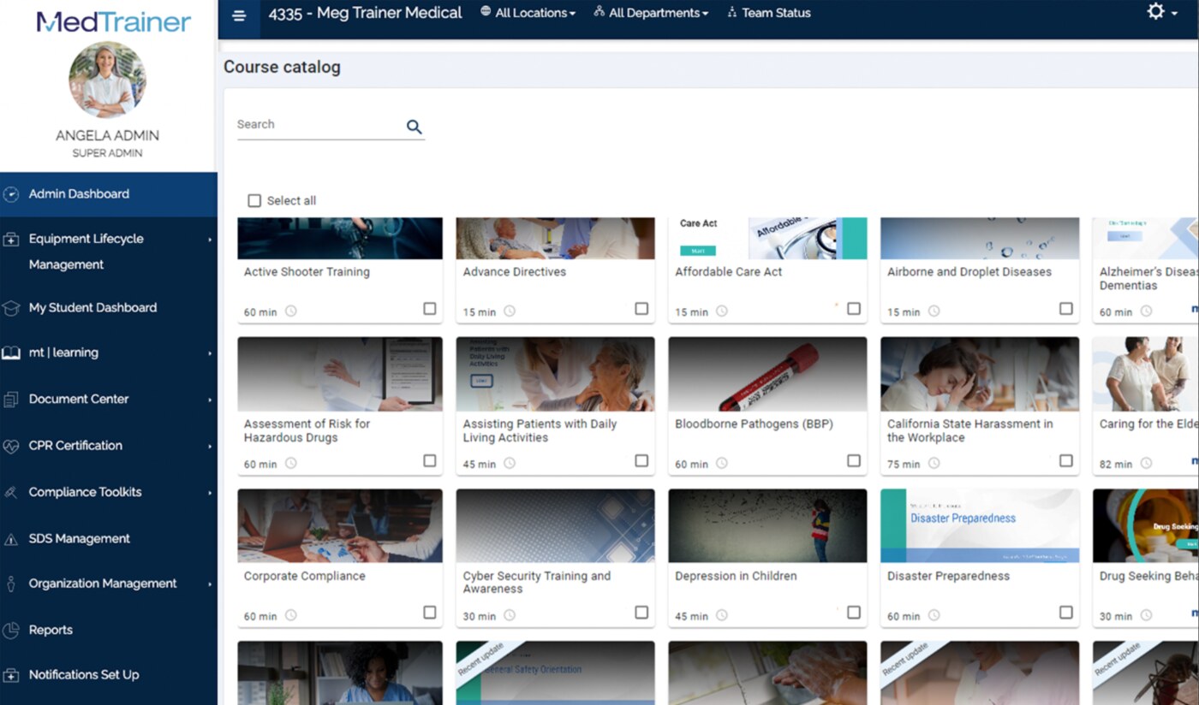Click the Equipment Lifecycle sidebar icon
The width and height of the screenshot is (1199, 705).
[x=11, y=240]
